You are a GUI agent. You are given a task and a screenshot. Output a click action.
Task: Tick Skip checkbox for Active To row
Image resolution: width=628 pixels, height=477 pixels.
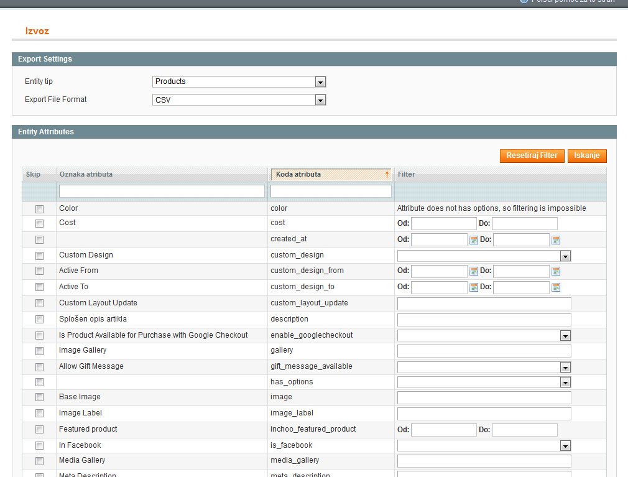pyautogui.click(x=39, y=287)
